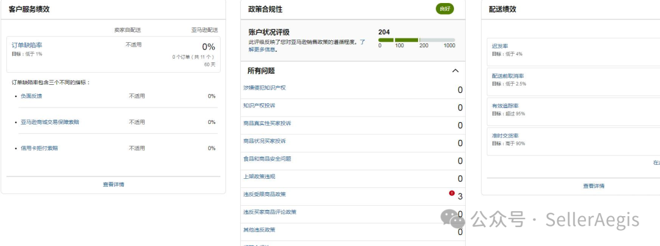Click the 政策合规性 panel title

coord(265,9)
